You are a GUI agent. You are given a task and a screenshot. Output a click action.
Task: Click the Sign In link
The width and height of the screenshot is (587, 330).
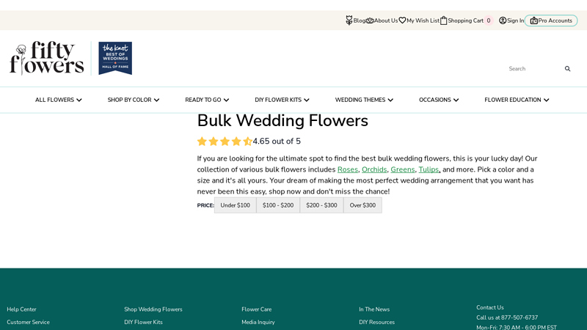(x=516, y=21)
